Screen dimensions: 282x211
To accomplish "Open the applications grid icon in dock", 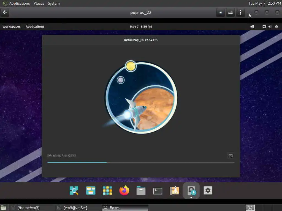I will [107, 190].
